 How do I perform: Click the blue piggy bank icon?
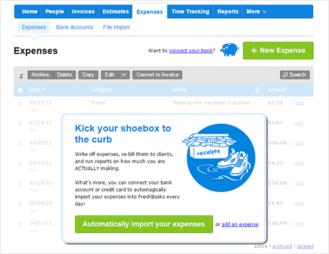click(x=229, y=50)
